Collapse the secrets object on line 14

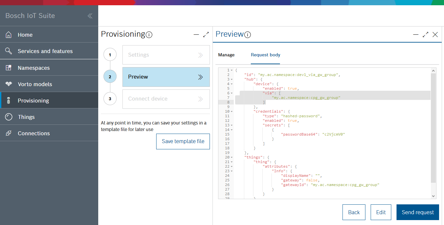coord(232,130)
